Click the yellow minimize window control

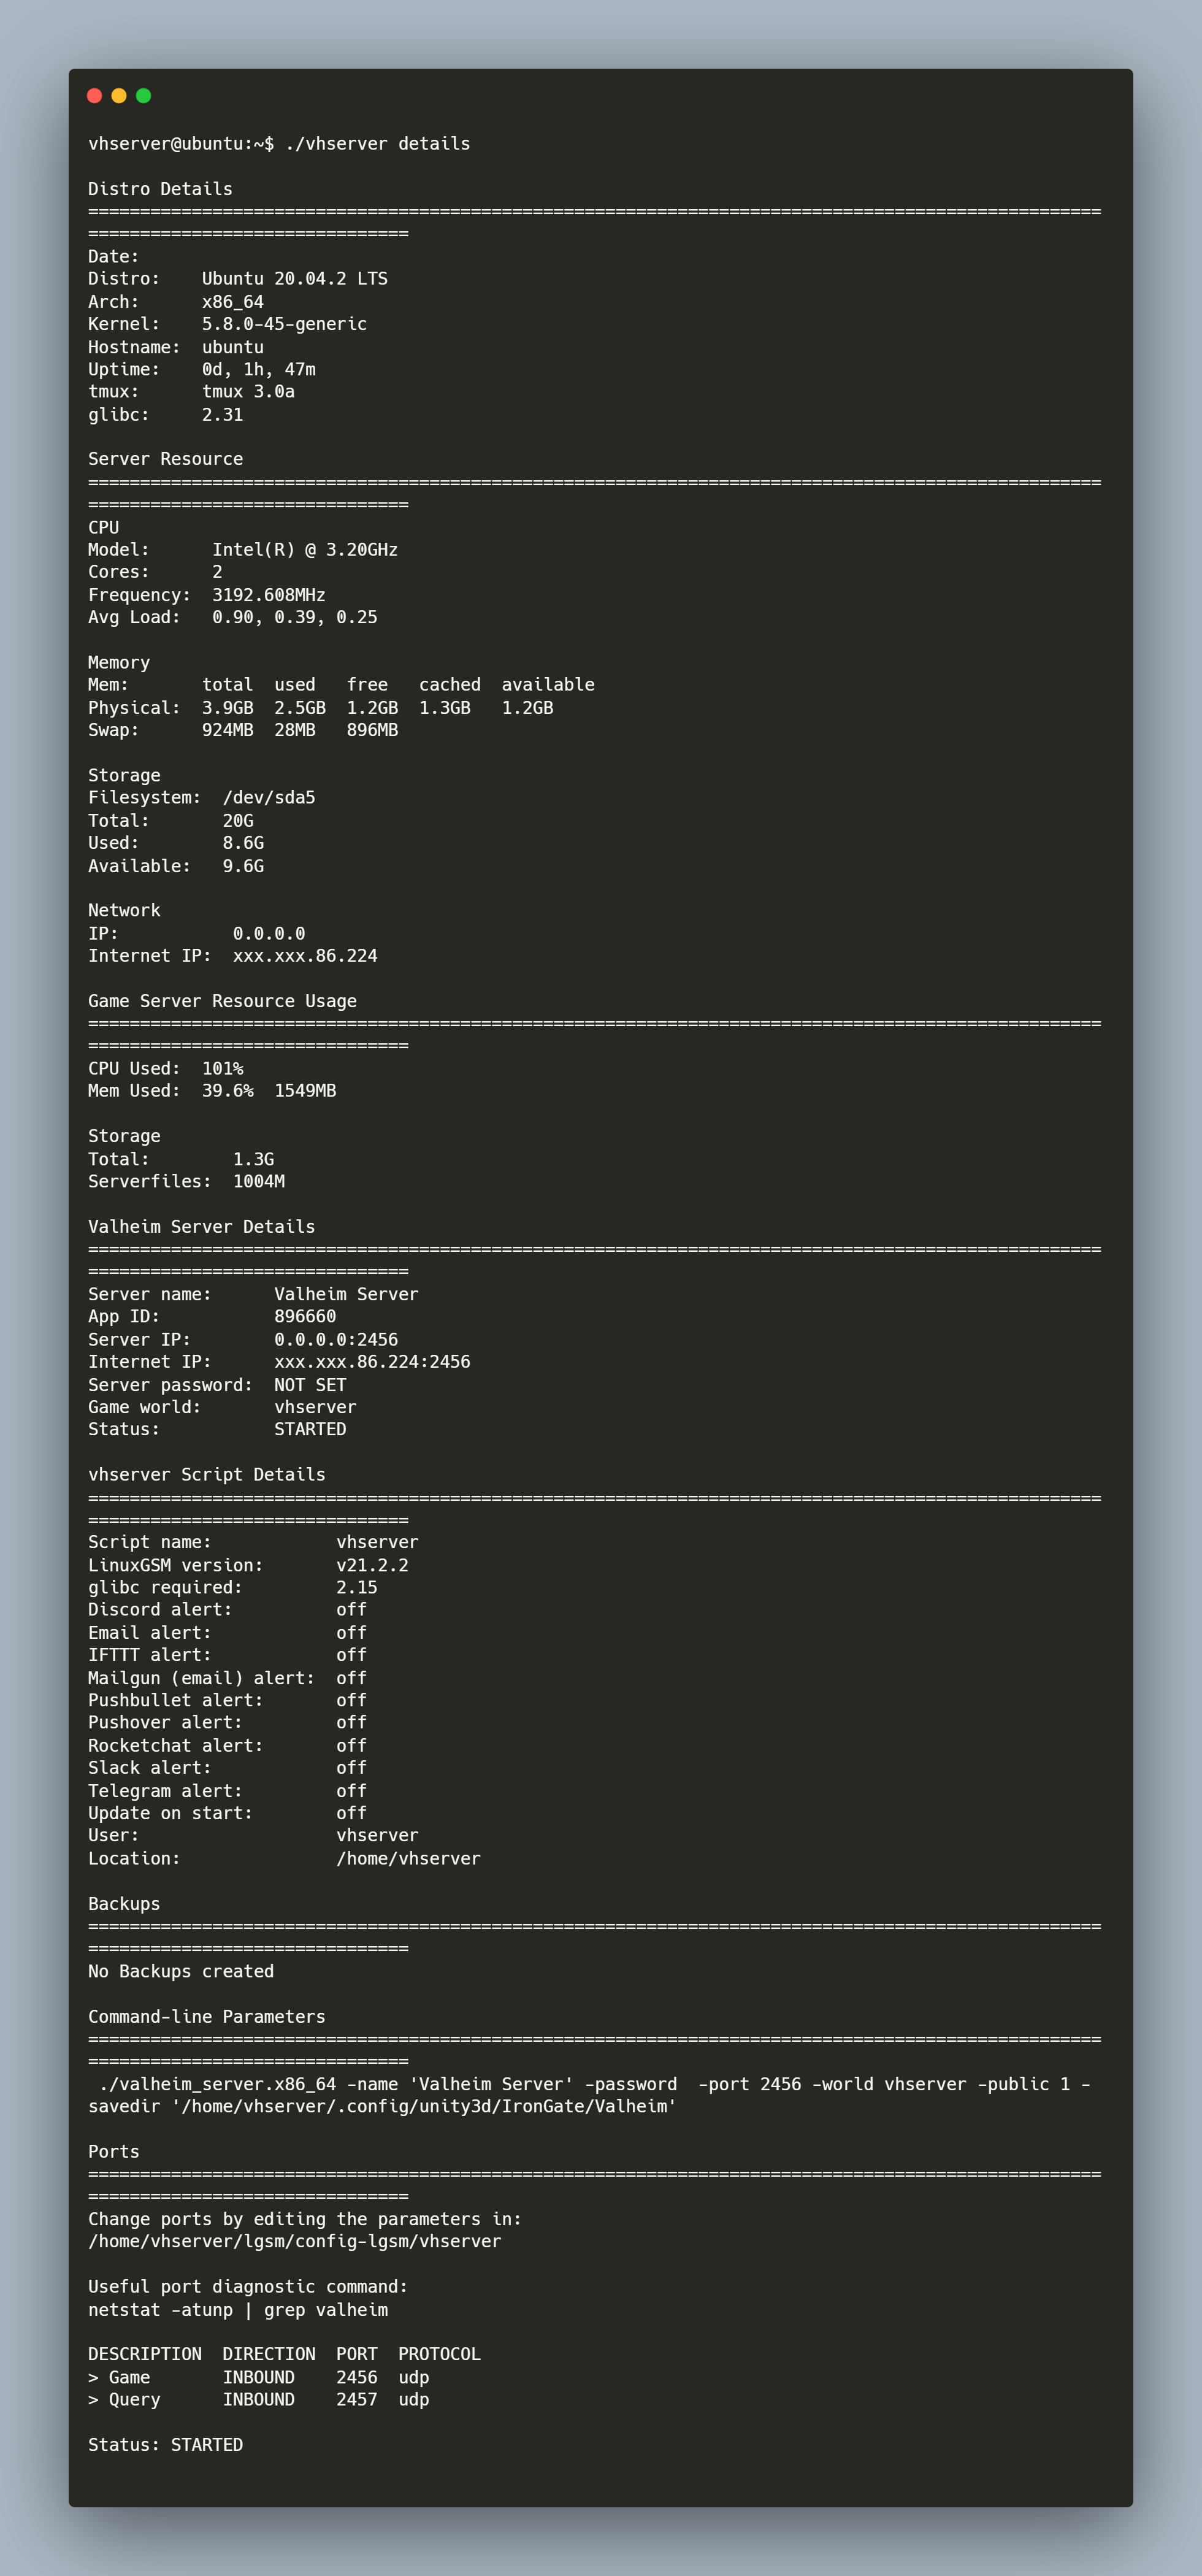[119, 95]
